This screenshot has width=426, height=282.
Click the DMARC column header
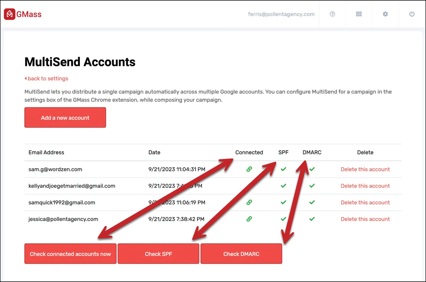(x=312, y=152)
